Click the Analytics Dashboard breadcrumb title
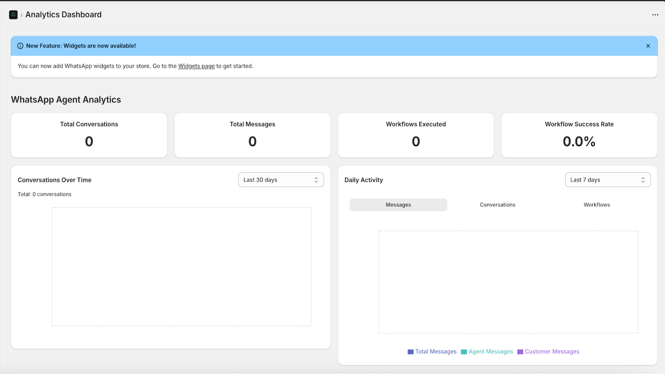 pyautogui.click(x=63, y=15)
